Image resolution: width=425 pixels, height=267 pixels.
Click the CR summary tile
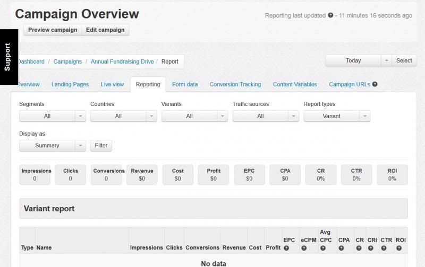click(x=321, y=175)
